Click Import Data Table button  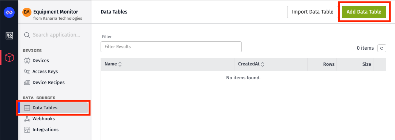(x=312, y=12)
